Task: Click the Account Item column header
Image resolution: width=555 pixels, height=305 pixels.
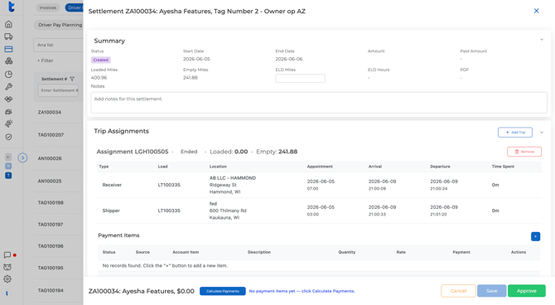Action: (x=186, y=252)
